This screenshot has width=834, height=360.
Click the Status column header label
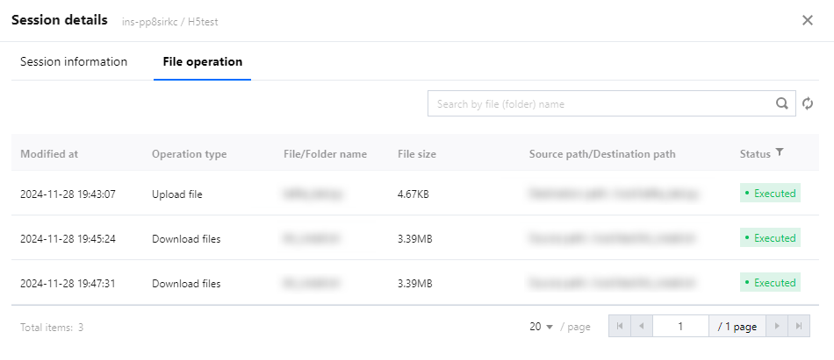tap(754, 153)
